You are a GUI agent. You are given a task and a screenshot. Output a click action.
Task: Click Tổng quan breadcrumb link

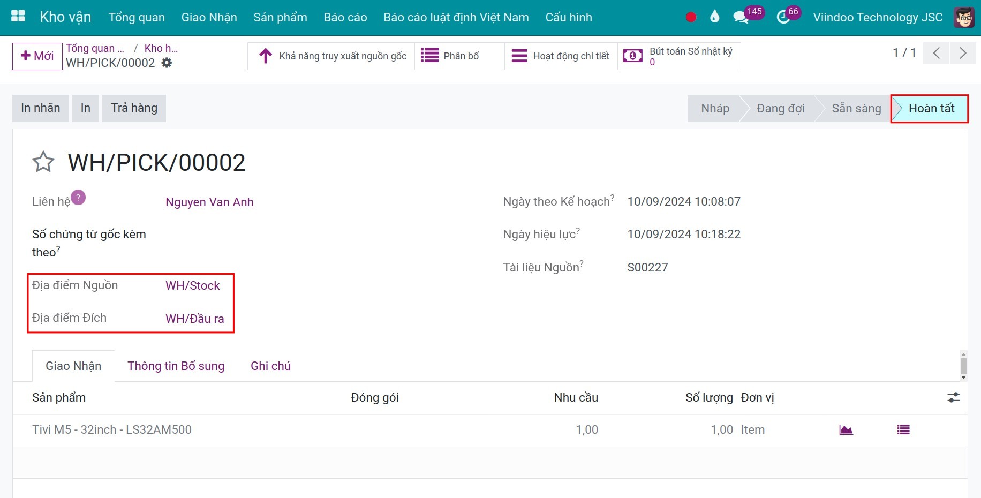click(95, 48)
